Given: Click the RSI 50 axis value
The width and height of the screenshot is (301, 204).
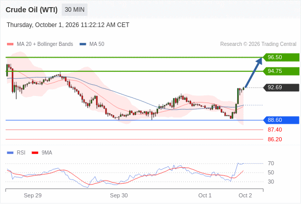Looking at the screenshot, I should click(271, 172).
